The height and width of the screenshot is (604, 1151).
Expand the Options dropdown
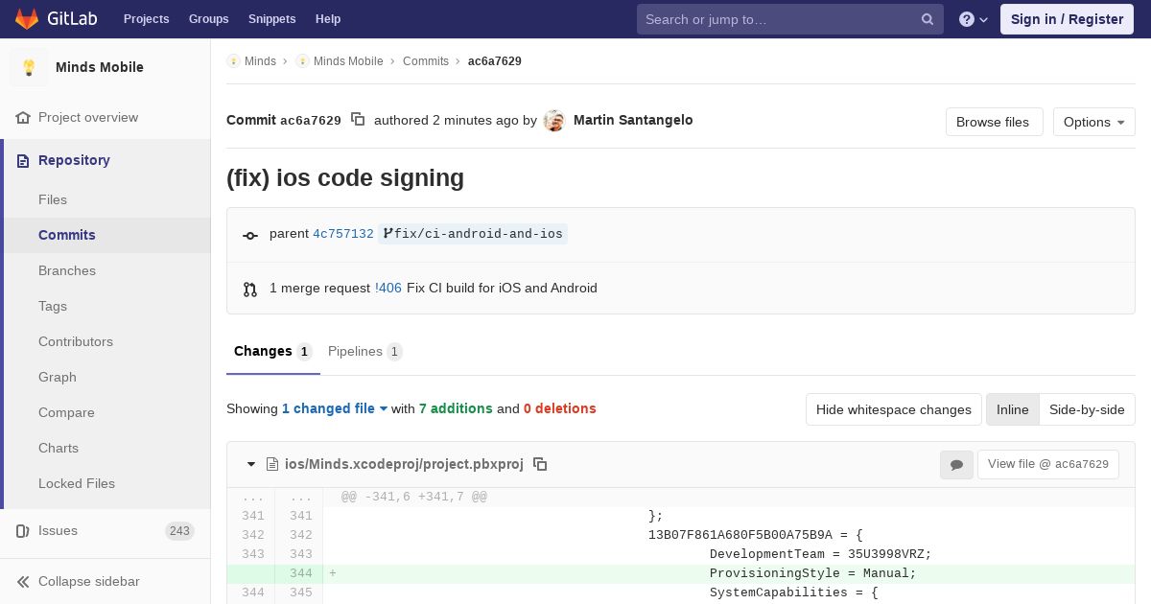coord(1094,122)
